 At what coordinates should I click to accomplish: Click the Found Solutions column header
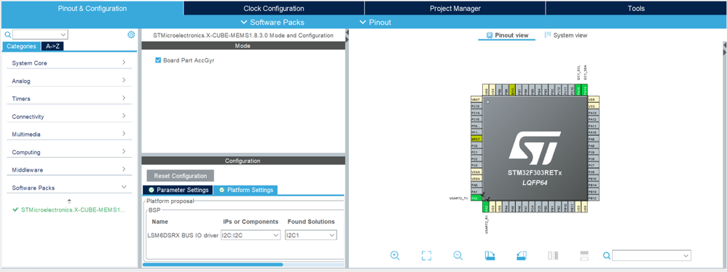tap(311, 222)
